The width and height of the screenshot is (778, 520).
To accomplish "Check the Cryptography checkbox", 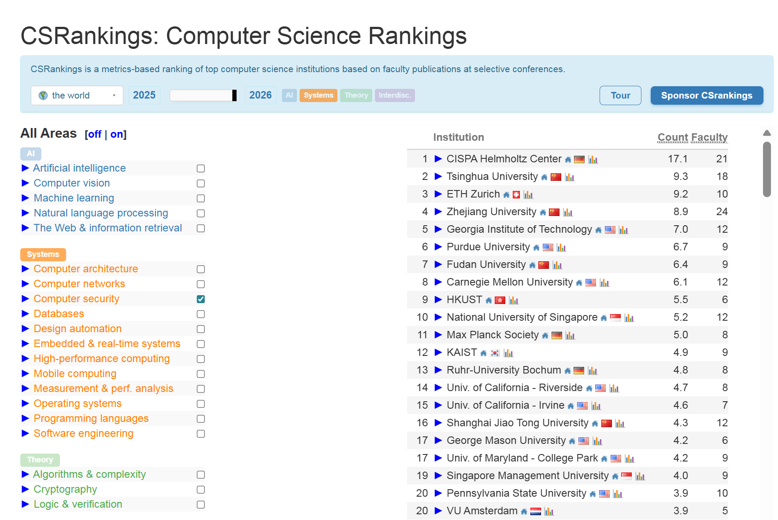I will click(x=201, y=490).
